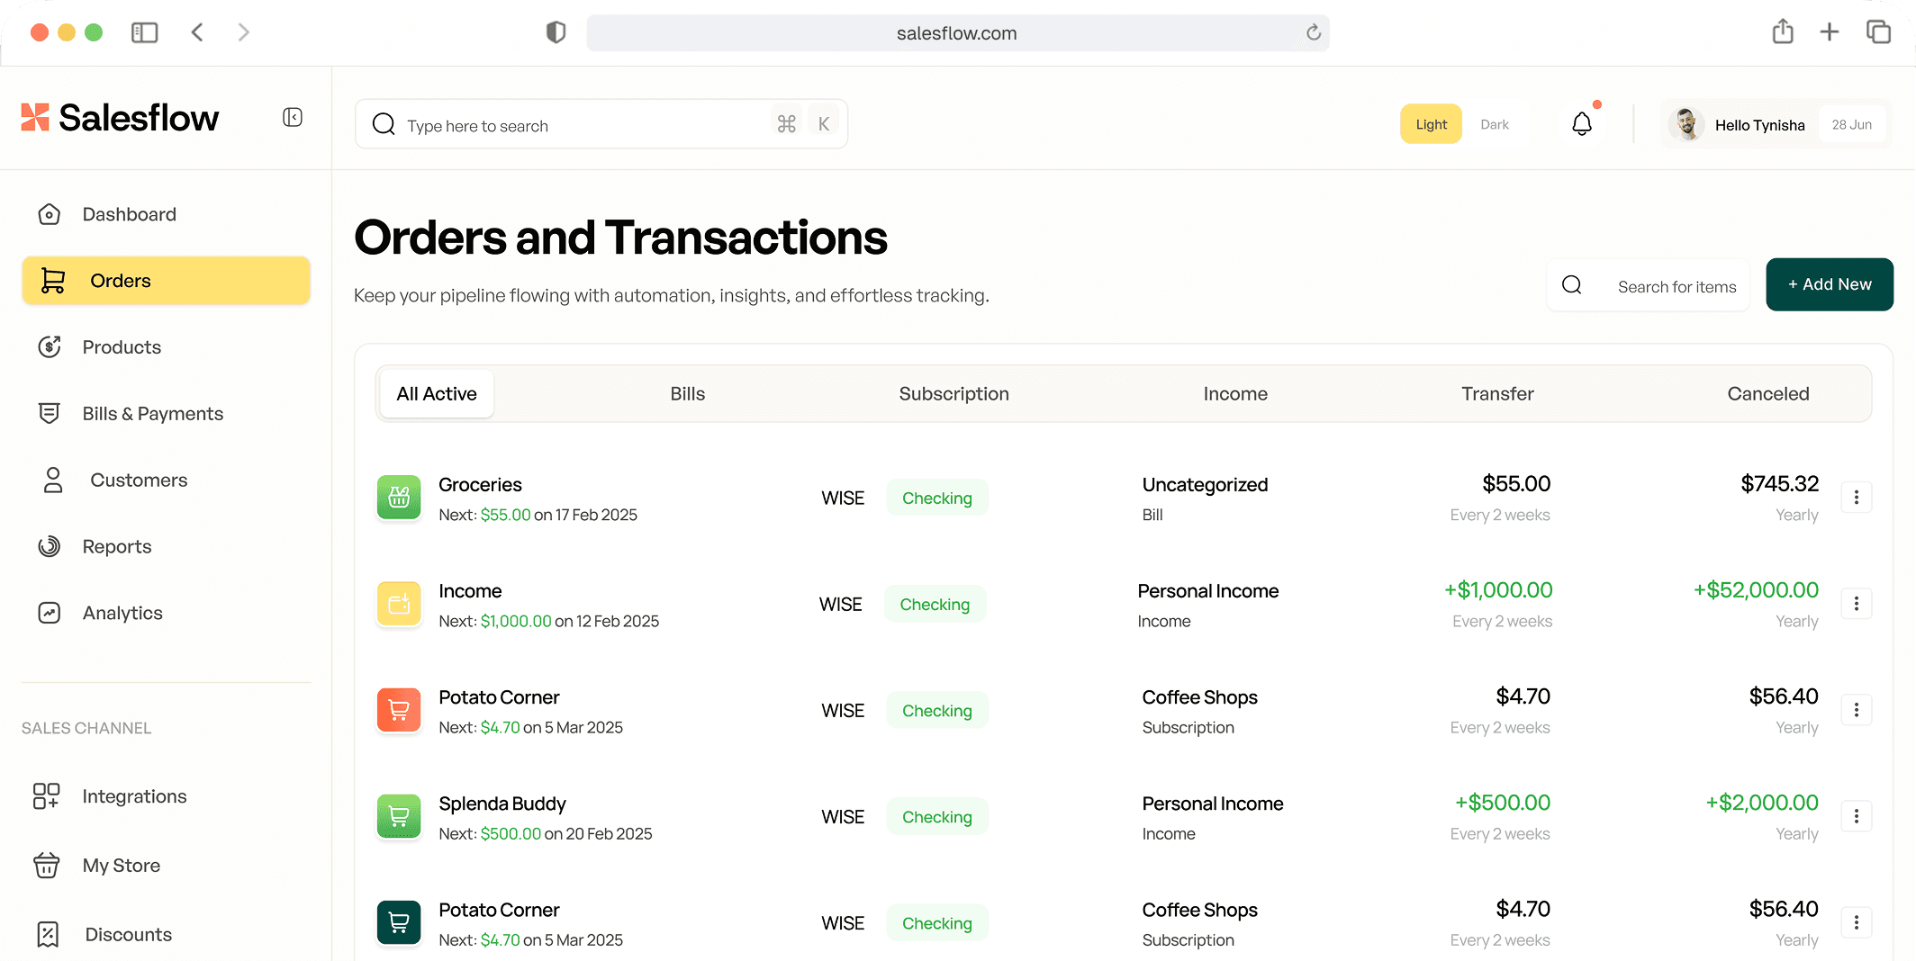The width and height of the screenshot is (1916, 961).
Task: Click the +$52,000.00 yearly amount
Action: [x=1756, y=590]
